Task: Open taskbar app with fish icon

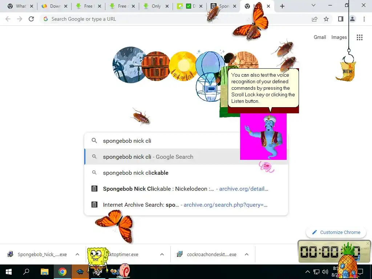Action: tap(80, 272)
